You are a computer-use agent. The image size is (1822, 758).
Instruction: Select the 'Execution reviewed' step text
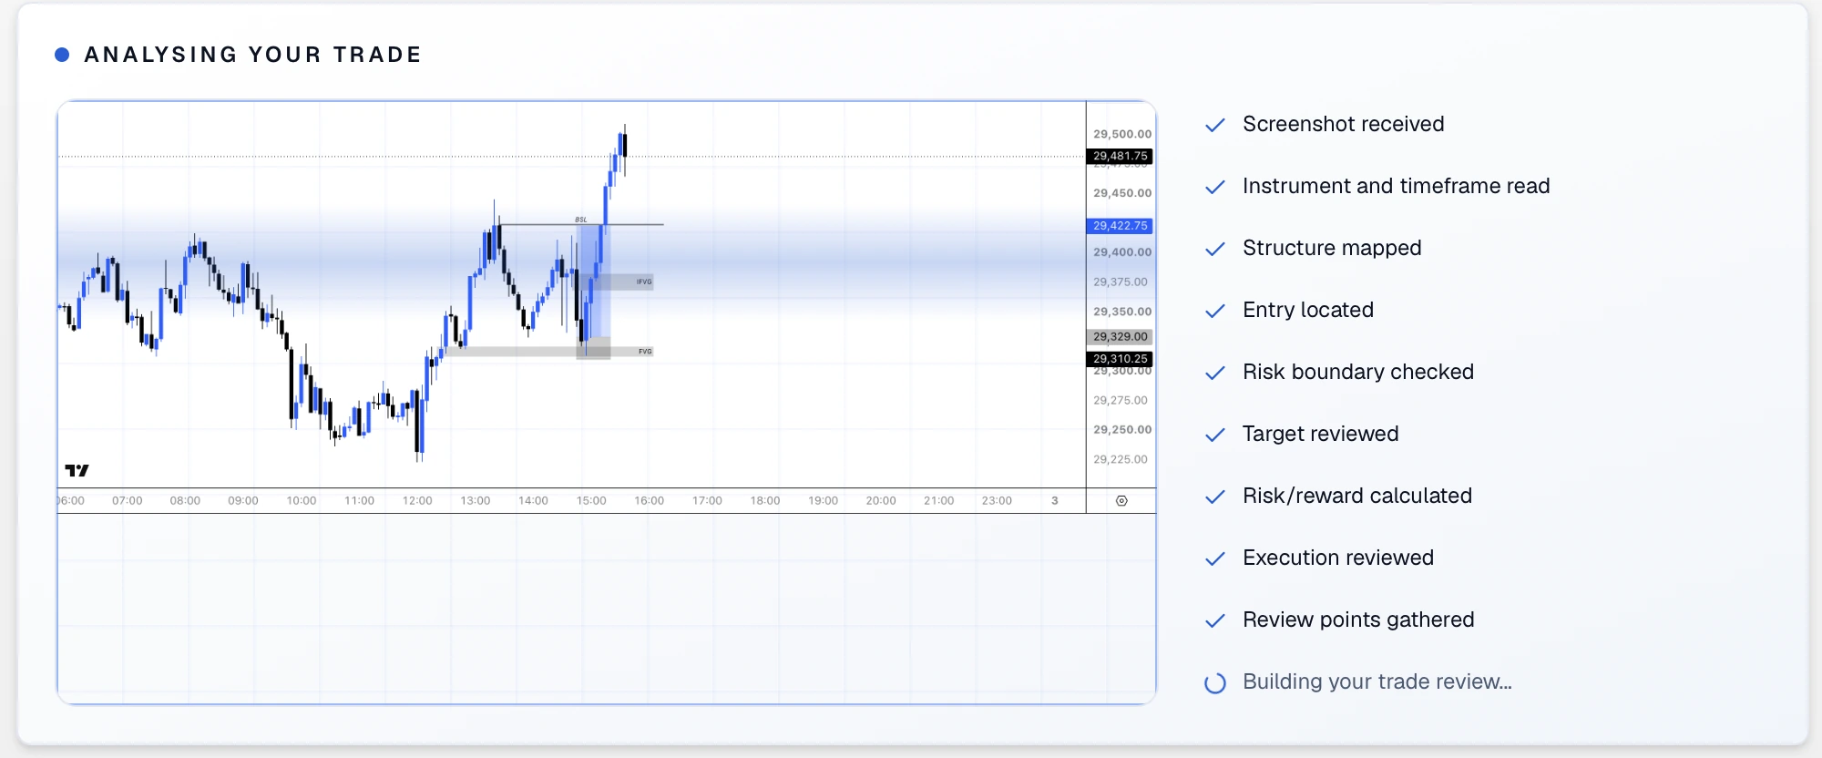click(x=1337, y=558)
